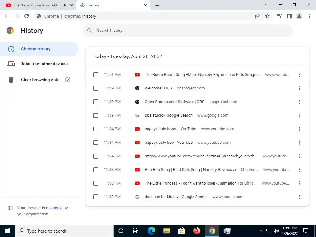Open File Explorer from taskbar

coord(166,231)
